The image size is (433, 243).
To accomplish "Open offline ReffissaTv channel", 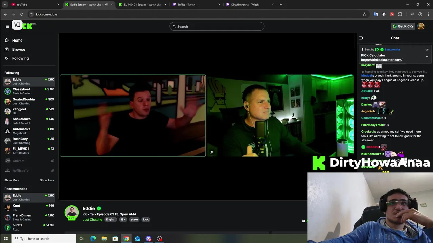I will tap(29, 171).
